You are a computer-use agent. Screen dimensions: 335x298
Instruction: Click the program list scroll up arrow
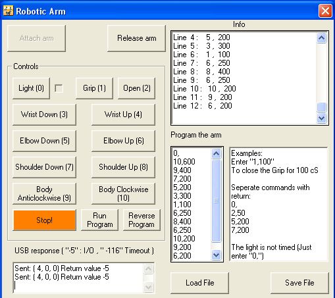click(216, 153)
